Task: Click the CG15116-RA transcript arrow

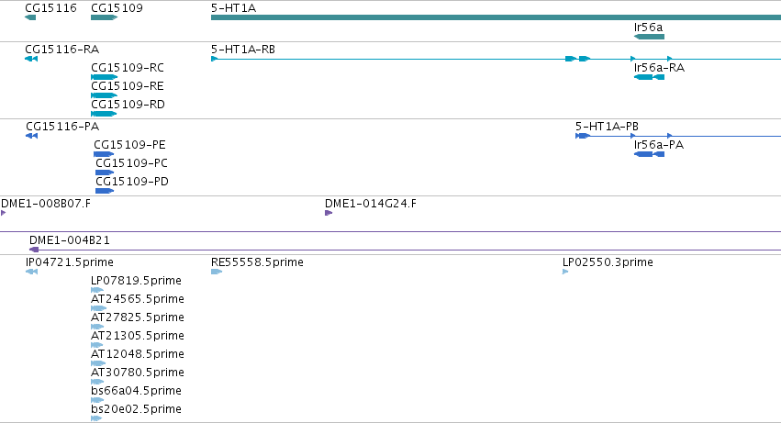Action: (31, 59)
